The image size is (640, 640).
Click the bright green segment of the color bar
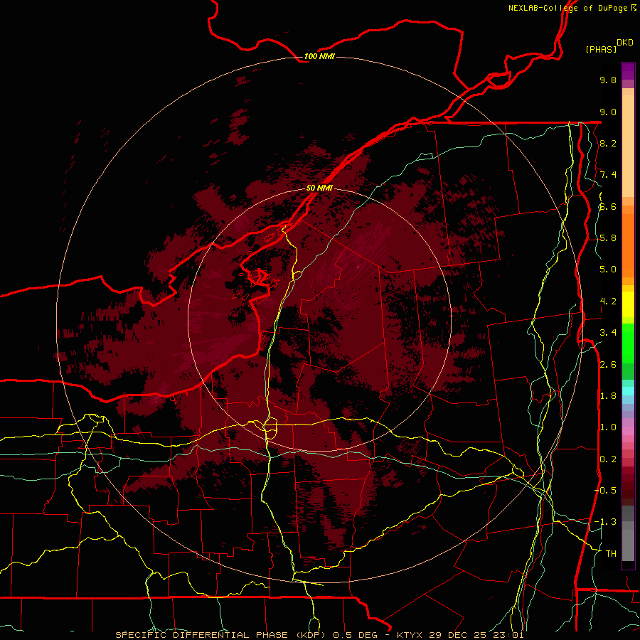[x=628, y=345]
